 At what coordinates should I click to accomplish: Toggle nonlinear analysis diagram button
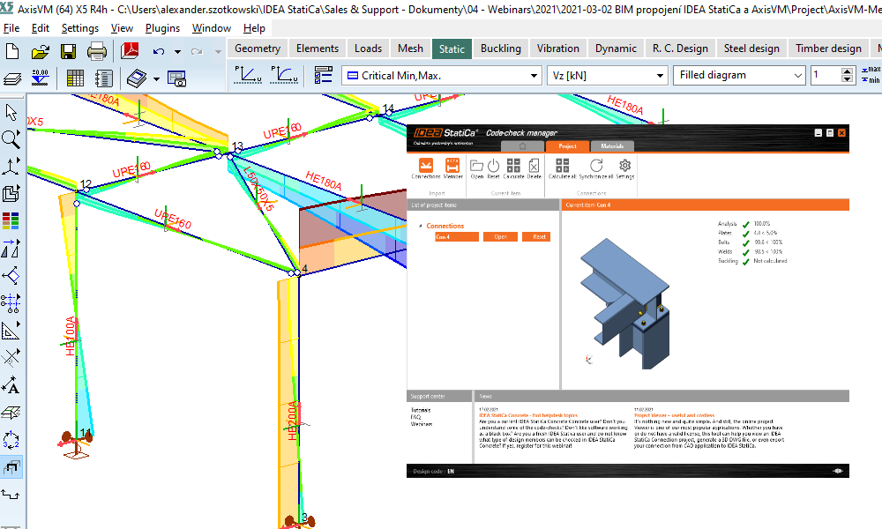coord(283,76)
